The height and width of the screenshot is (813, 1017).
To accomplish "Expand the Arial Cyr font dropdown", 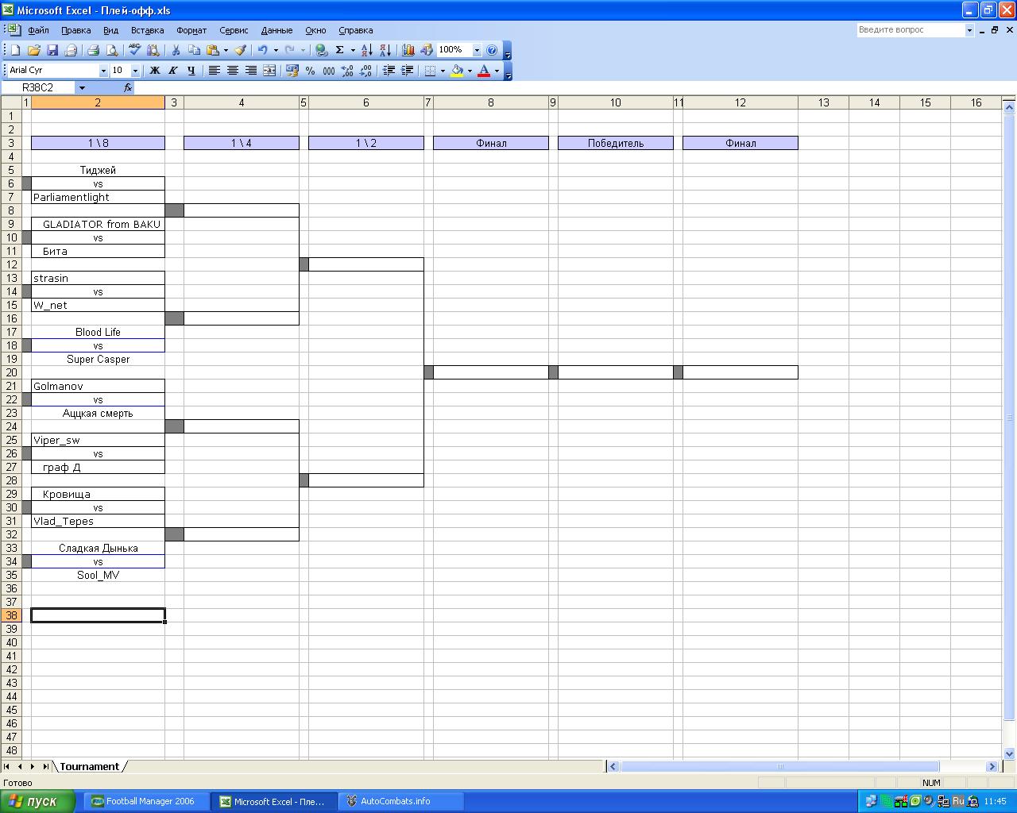I will [x=103, y=71].
